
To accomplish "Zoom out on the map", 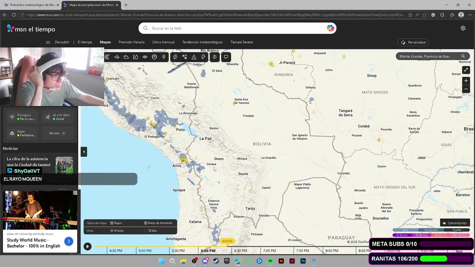I will tap(466, 89).
